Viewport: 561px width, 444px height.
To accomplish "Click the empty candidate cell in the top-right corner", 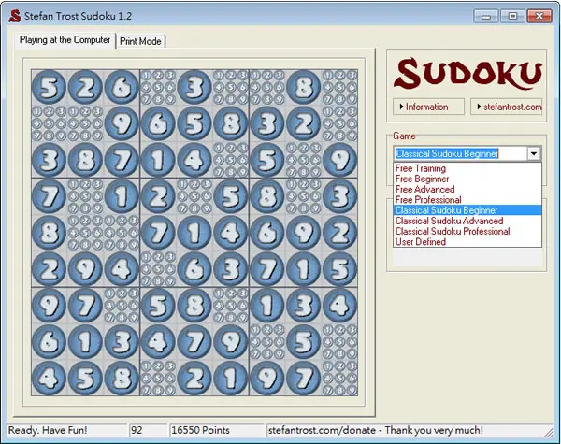I will tap(339, 87).
